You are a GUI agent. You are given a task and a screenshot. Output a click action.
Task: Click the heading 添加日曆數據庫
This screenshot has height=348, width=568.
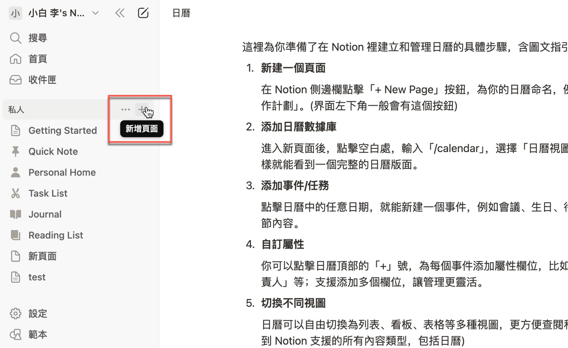299,127
